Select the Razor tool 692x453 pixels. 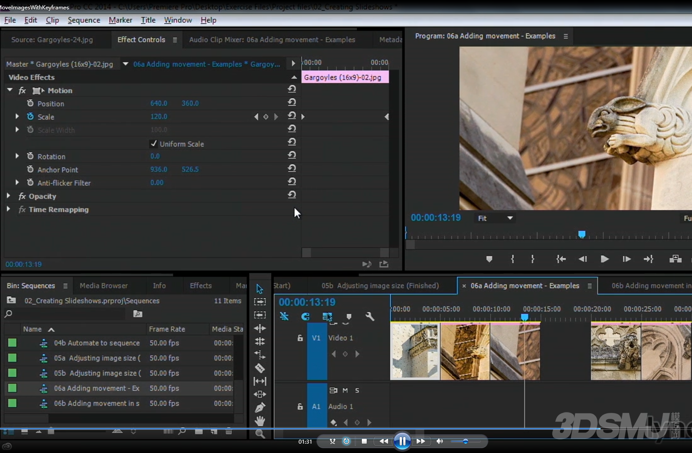point(260,368)
